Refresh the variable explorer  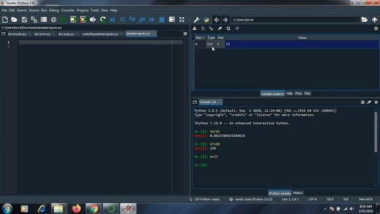coord(237,29)
